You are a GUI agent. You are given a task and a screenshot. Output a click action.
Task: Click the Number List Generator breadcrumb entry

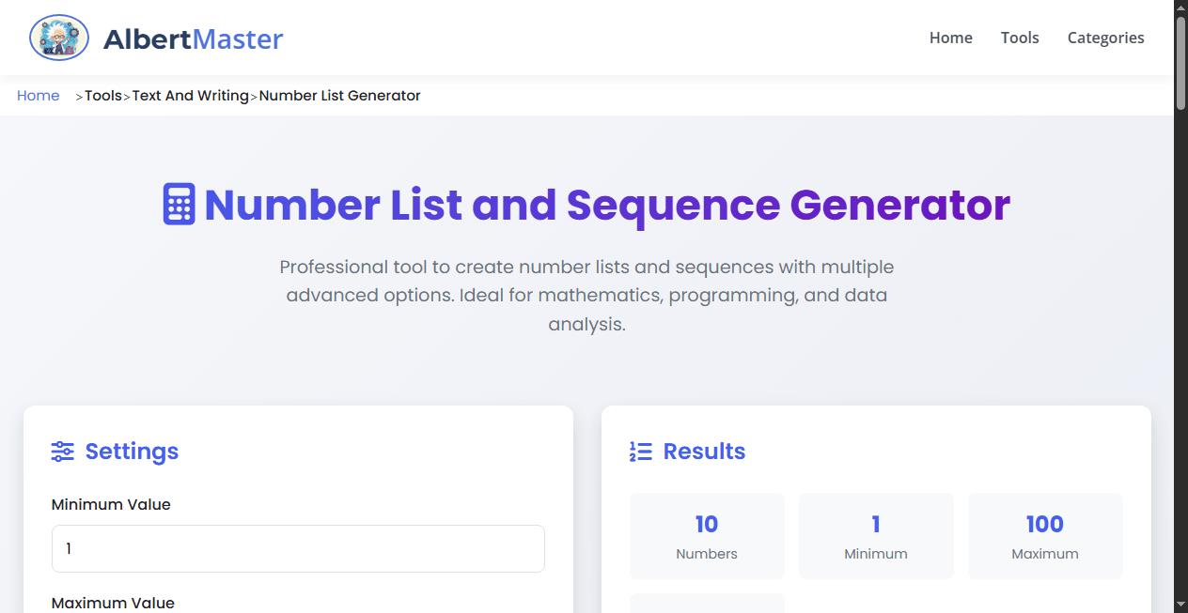(340, 95)
